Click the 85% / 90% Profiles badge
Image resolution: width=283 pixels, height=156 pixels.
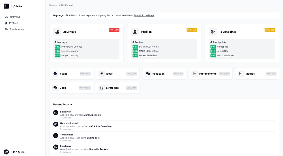point(192,30)
